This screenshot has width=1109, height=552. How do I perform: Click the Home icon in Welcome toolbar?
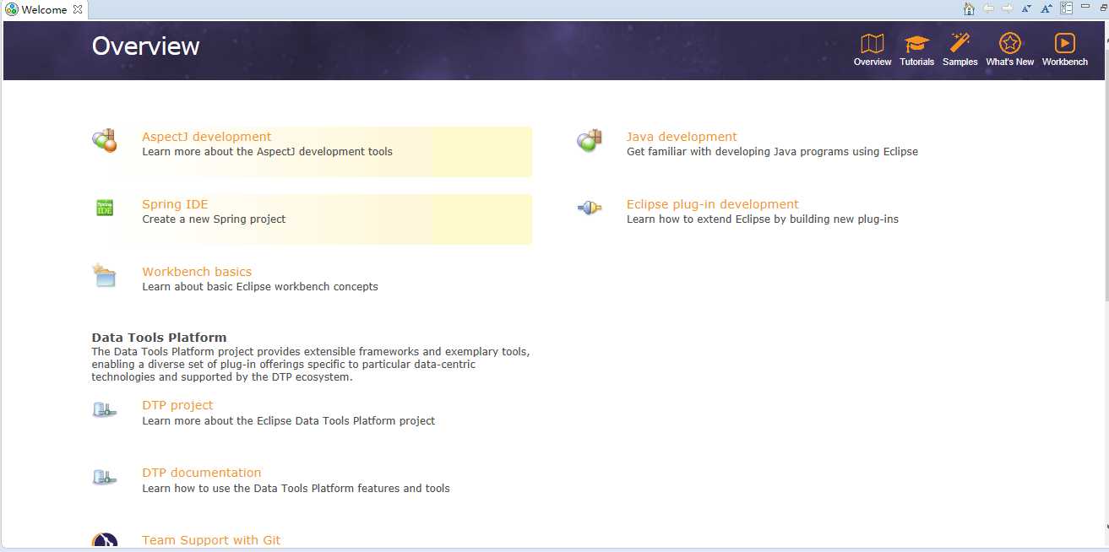pos(970,8)
